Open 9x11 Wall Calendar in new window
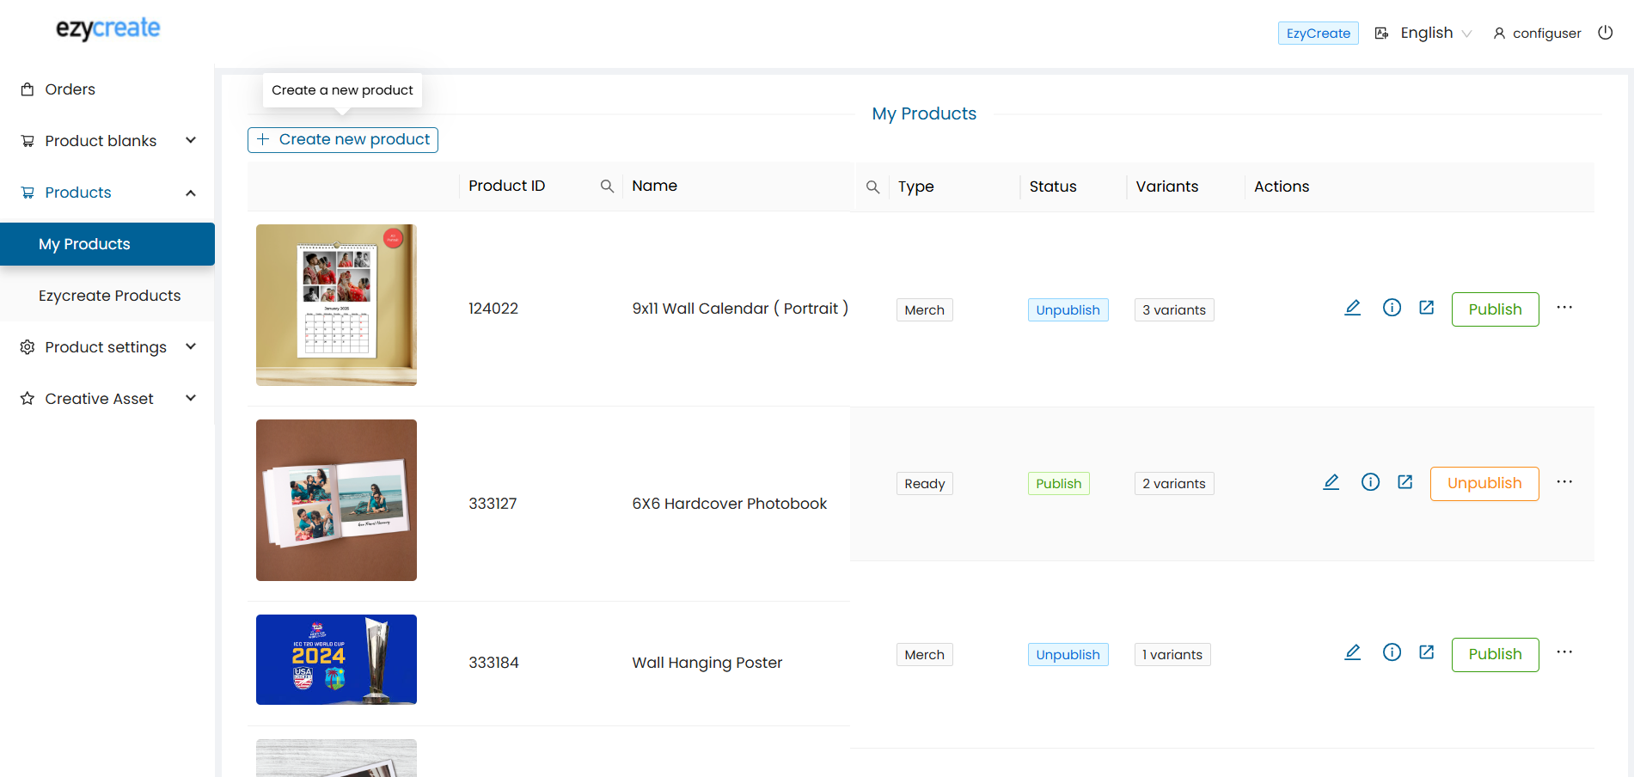This screenshot has height=777, width=1634. [1427, 308]
